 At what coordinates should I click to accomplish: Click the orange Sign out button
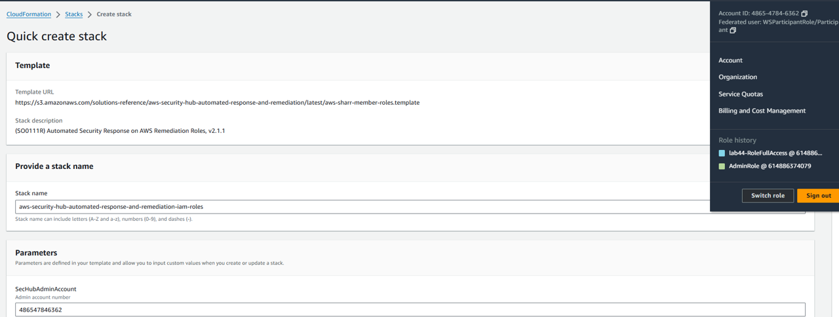point(818,195)
